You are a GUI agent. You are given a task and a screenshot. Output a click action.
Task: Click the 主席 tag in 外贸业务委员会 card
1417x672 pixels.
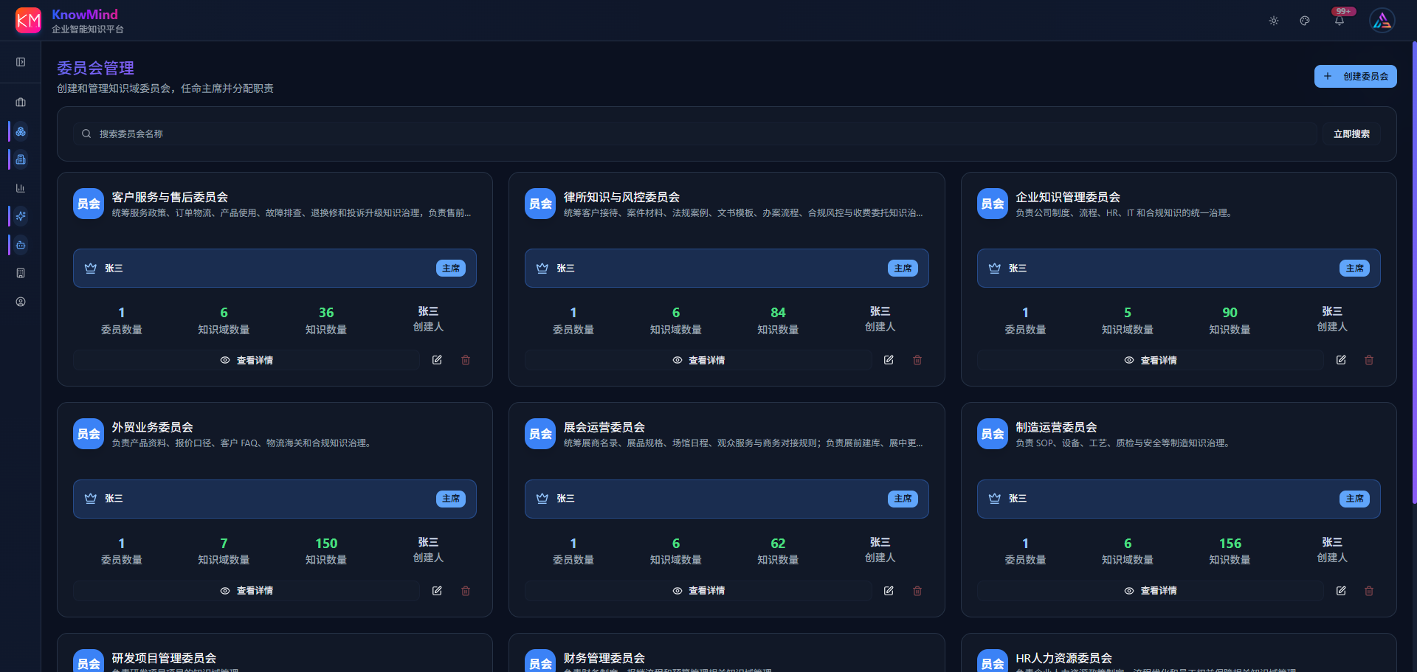(x=451, y=499)
